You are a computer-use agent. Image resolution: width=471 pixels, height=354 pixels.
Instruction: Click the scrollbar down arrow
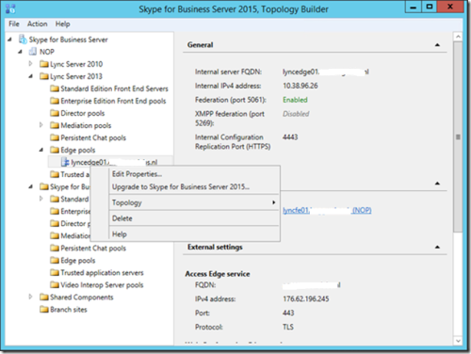pyautogui.click(x=458, y=341)
